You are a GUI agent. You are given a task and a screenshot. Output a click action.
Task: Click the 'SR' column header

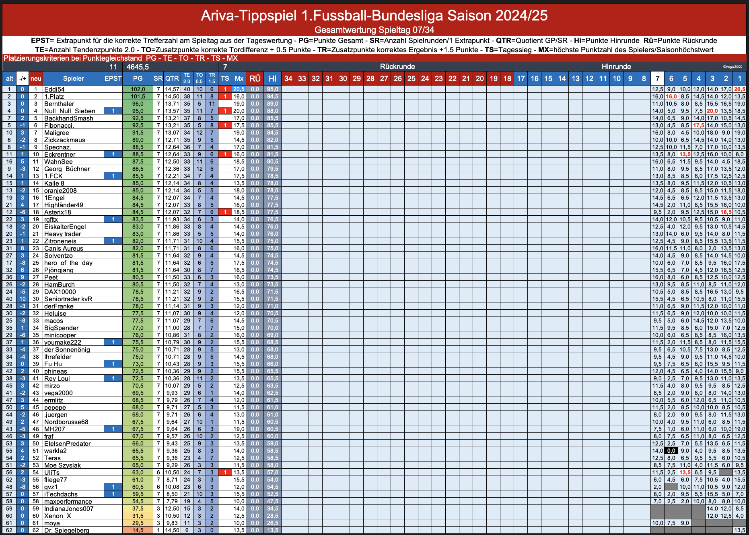pyautogui.click(x=158, y=78)
